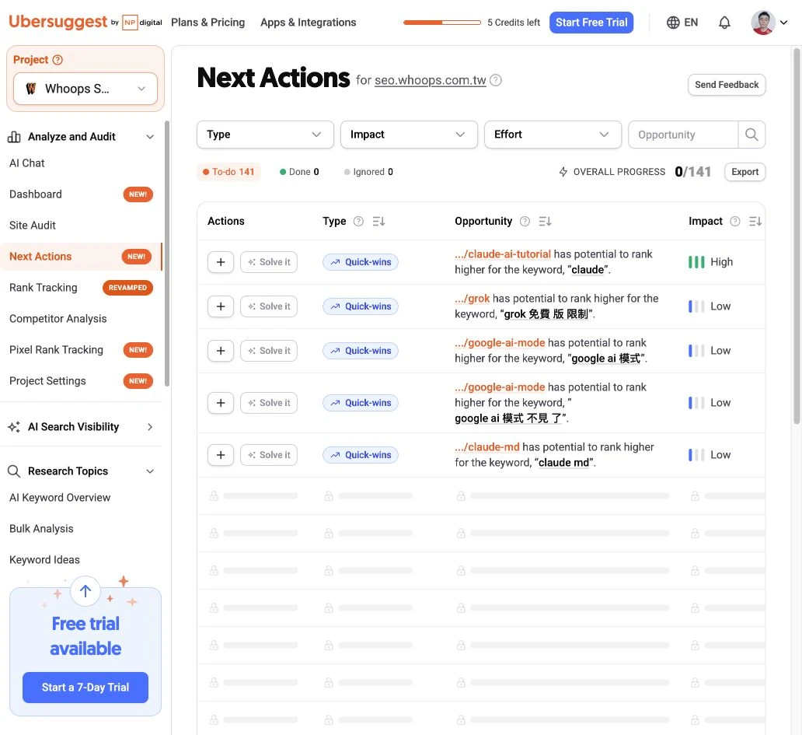Click Solve it for claude-ai-tutorial row
The image size is (802, 735).
pos(269,262)
